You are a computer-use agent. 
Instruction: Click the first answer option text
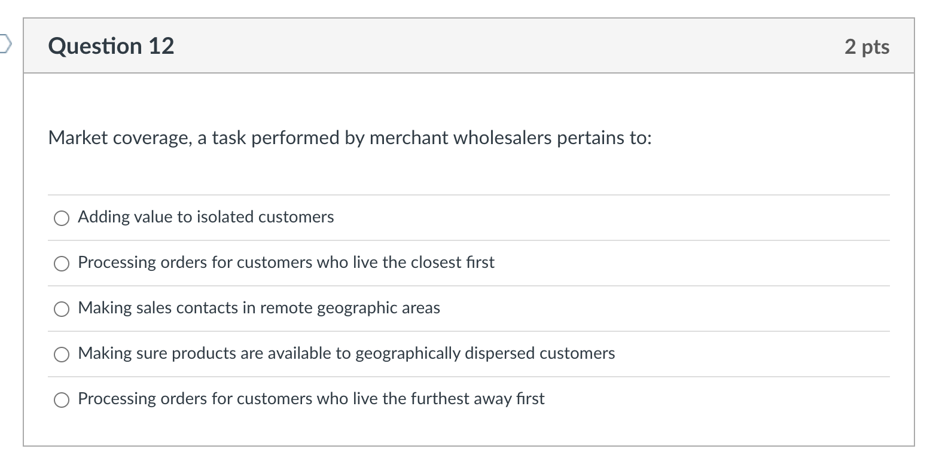click(205, 217)
